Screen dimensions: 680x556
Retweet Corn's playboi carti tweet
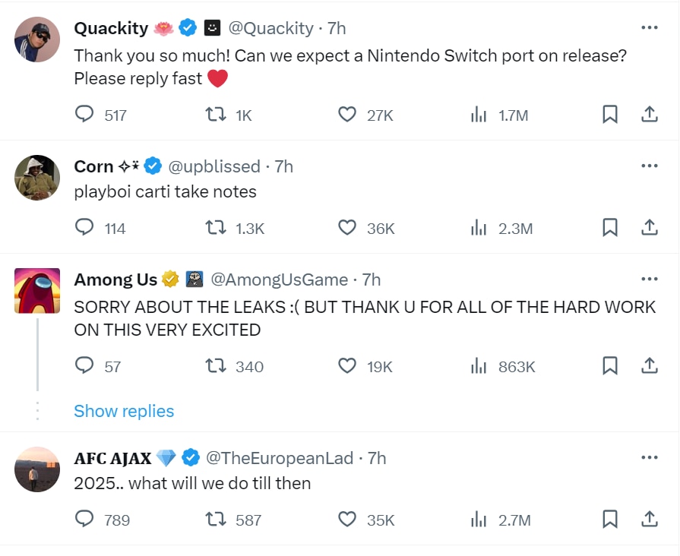pyautogui.click(x=217, y=228)
